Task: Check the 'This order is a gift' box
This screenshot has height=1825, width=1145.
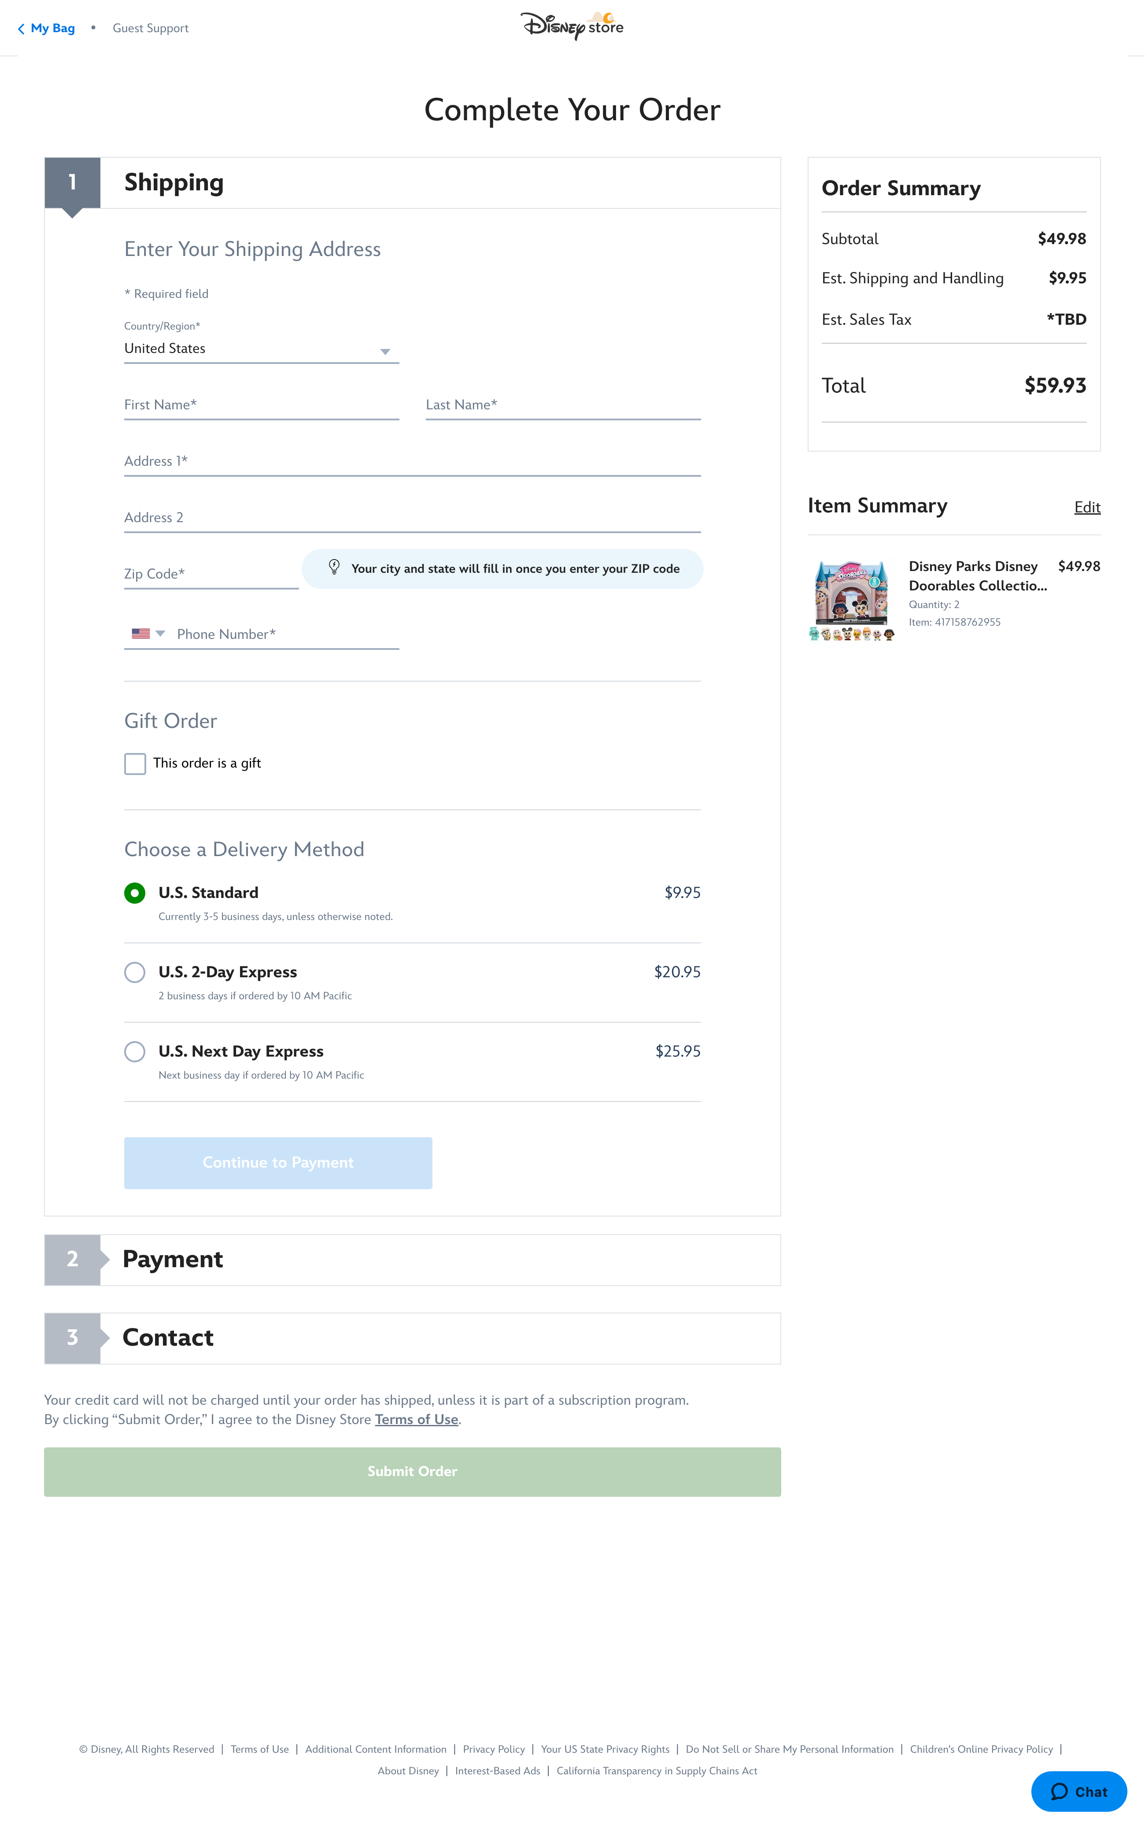Action: point(136,764)
